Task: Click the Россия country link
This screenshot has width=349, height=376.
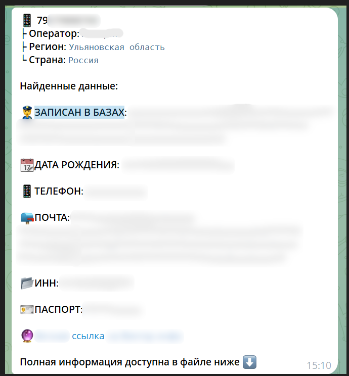Action: 83,60
